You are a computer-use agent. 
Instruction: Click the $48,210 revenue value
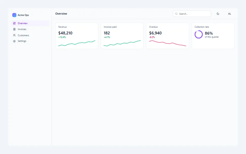(65, 33)
